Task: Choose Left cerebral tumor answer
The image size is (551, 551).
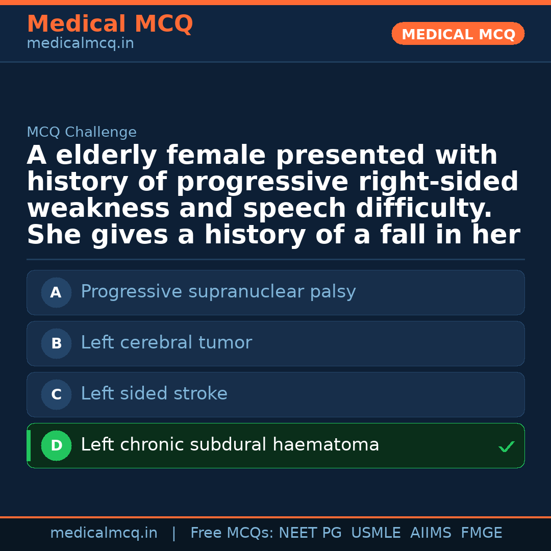Action: click(x=166, y=343)
